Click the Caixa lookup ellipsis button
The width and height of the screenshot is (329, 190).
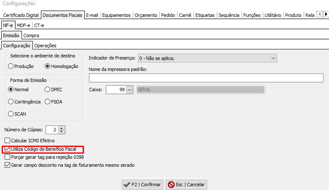tap(129, 90)
